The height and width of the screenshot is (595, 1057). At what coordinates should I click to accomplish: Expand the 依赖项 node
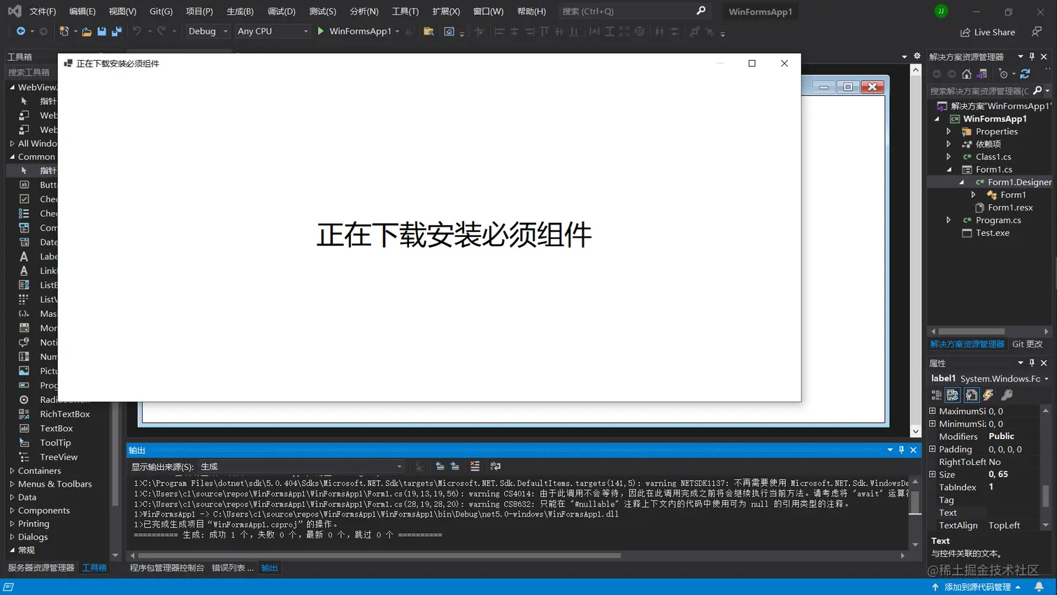(x=949, y=144)
